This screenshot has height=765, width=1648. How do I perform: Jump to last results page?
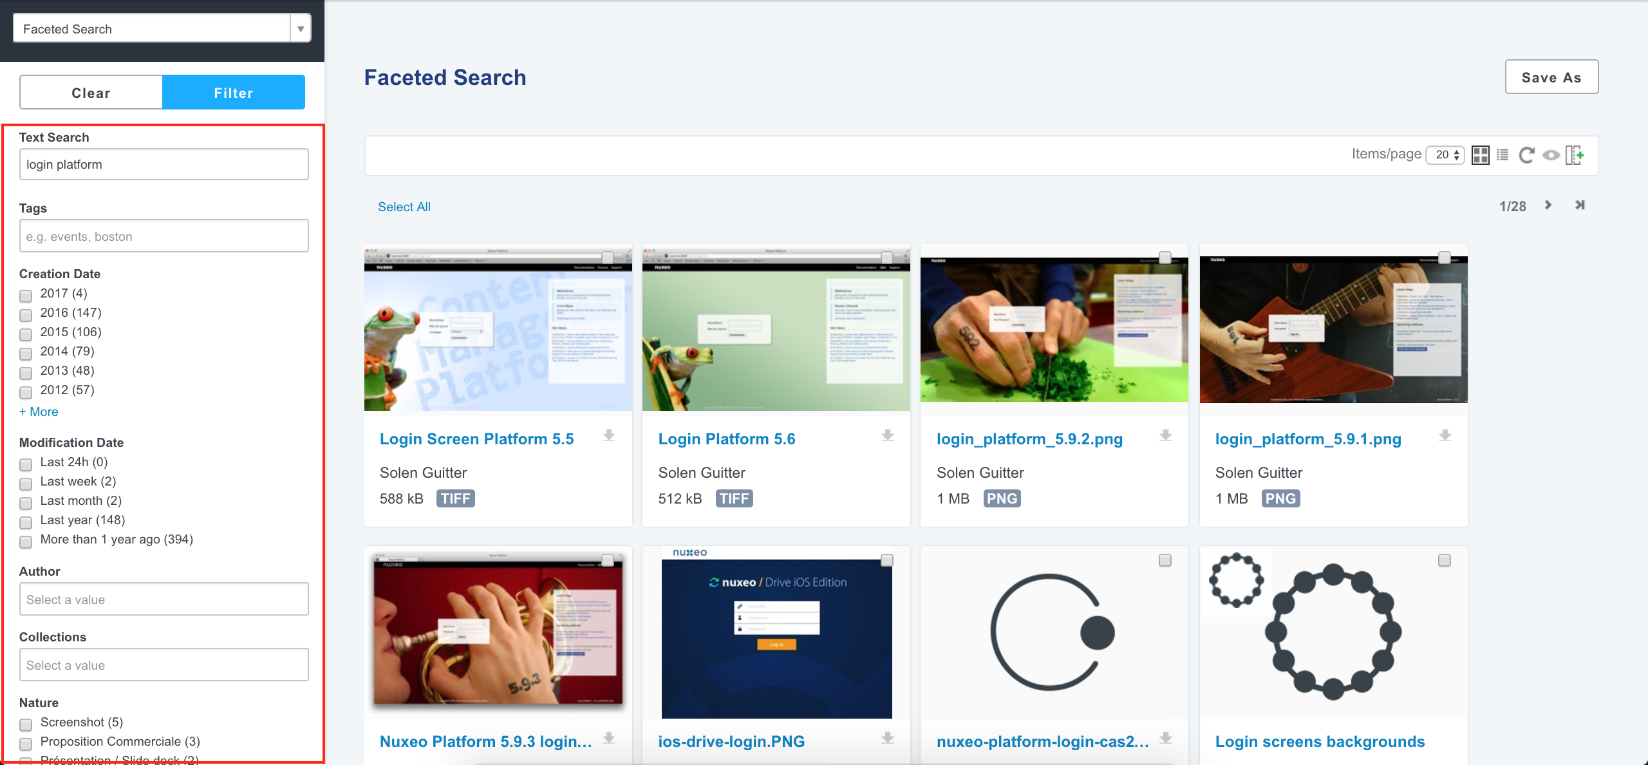coord(1580,205)
